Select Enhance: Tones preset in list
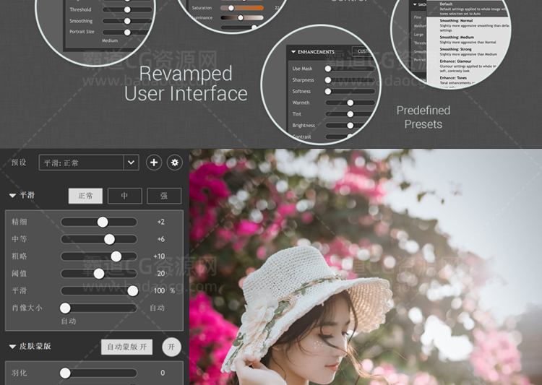Viewport: 542px width, 385px height. click(x=458, y=80)
